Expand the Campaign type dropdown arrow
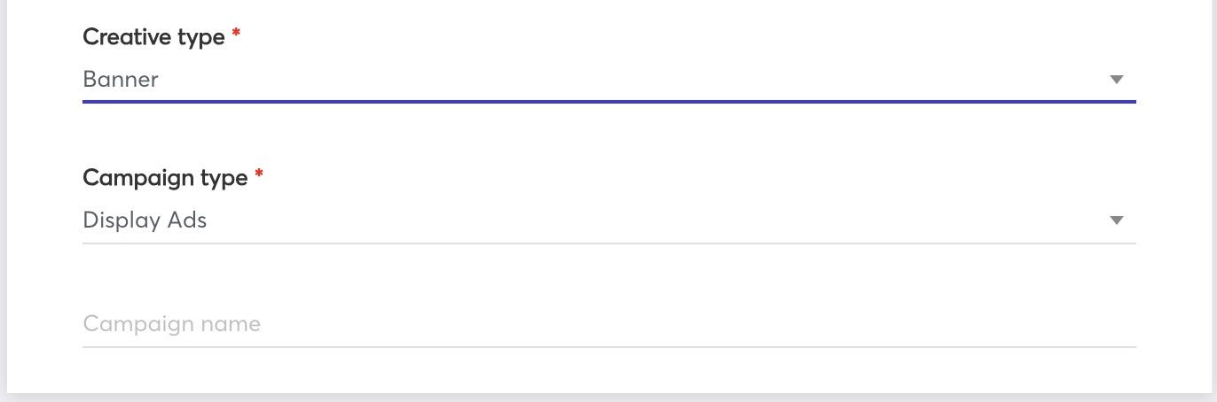1217x402 pixels. 1117,220
